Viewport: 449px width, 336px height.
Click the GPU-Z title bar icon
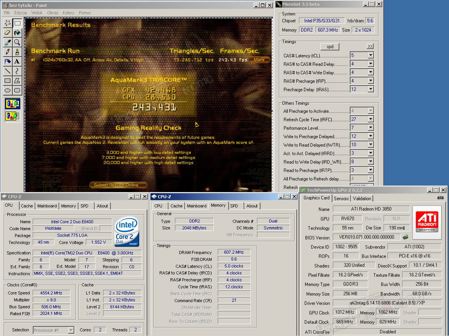(x=303, y=190)
